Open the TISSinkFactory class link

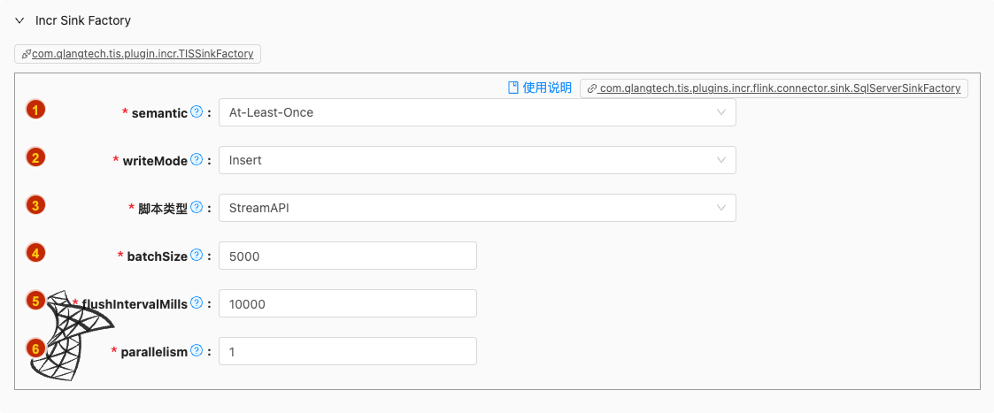[x=142, y=54]
